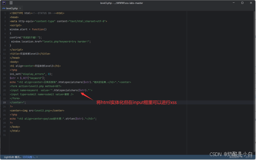256x160 pixels.
Task: Click the <form action=level3.php method=GET> line
Action: pos(35,86)
